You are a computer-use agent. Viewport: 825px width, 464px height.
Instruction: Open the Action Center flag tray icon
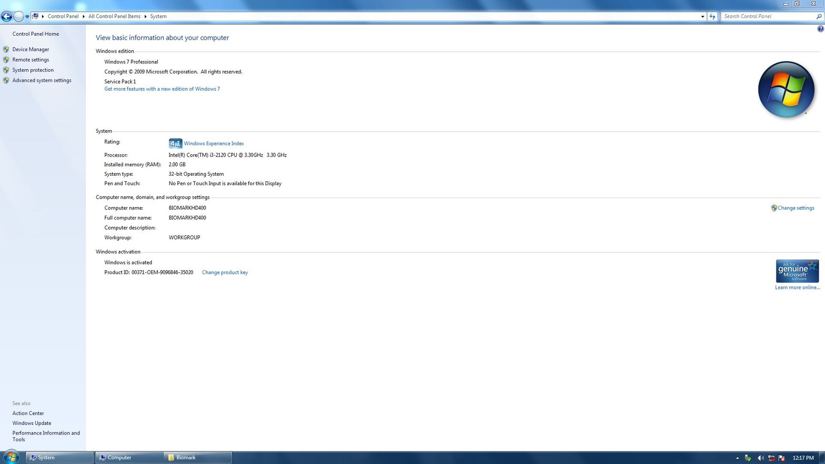point(782,458)
